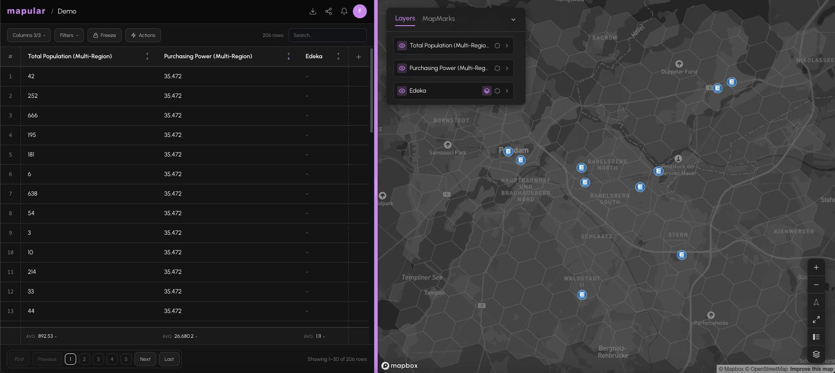This screenshot has width=835, height=373.
Task: Switch to the MapMarks tab
Action: pyautogui.click(x=438, y=18)
